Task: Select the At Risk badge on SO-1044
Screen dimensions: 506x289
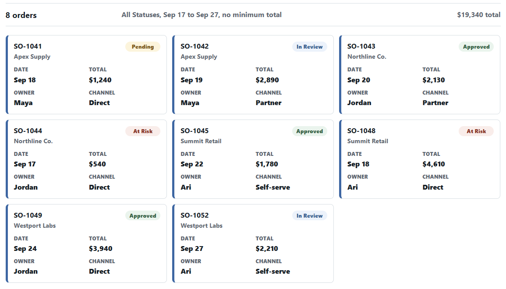Action: tap(143, 131)
